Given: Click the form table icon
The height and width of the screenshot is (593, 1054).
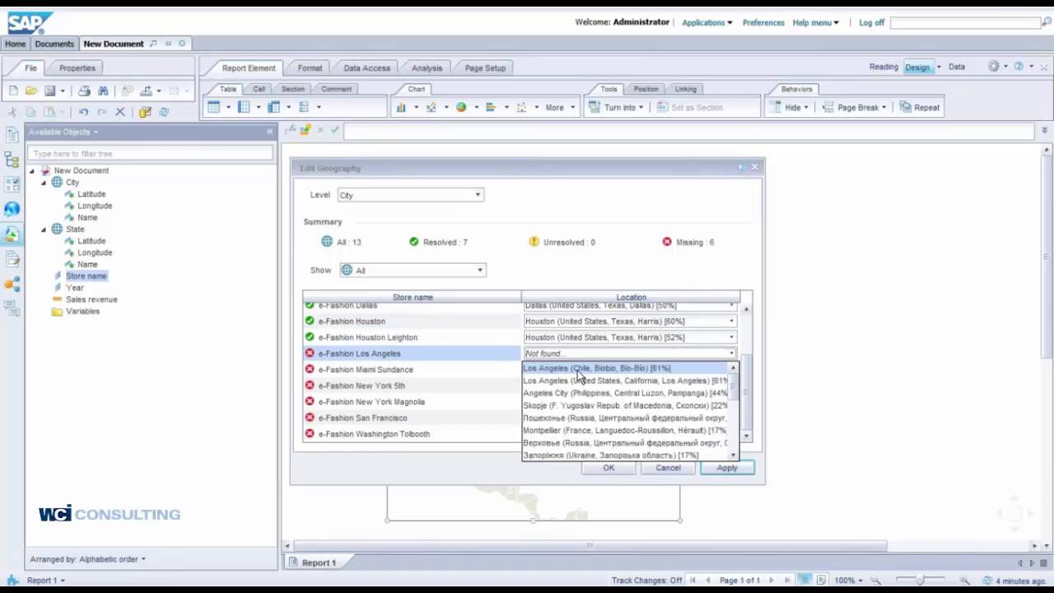Looking at the screenshot, I should pos(304,107).
